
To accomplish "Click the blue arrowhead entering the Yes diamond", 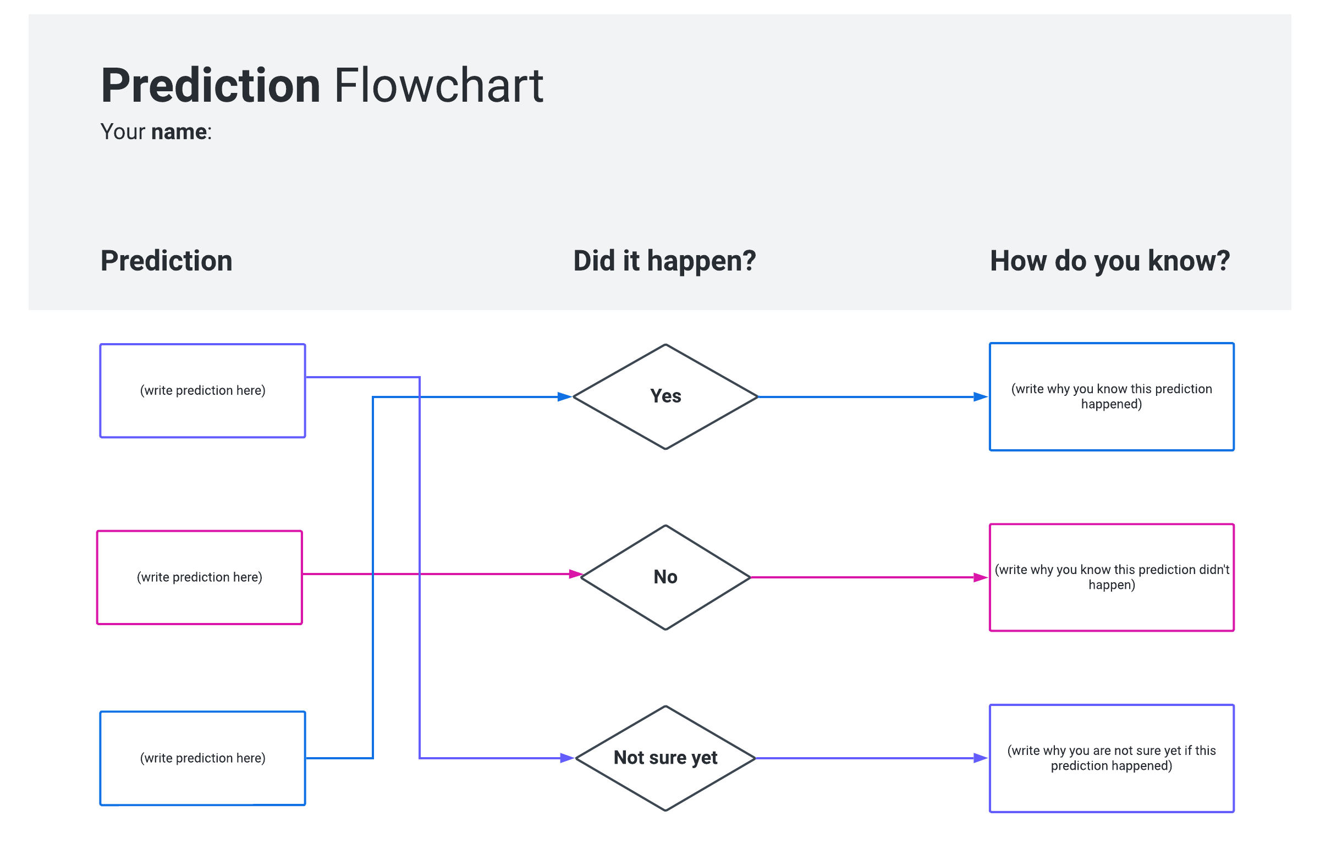I will (x=565, y=397).
